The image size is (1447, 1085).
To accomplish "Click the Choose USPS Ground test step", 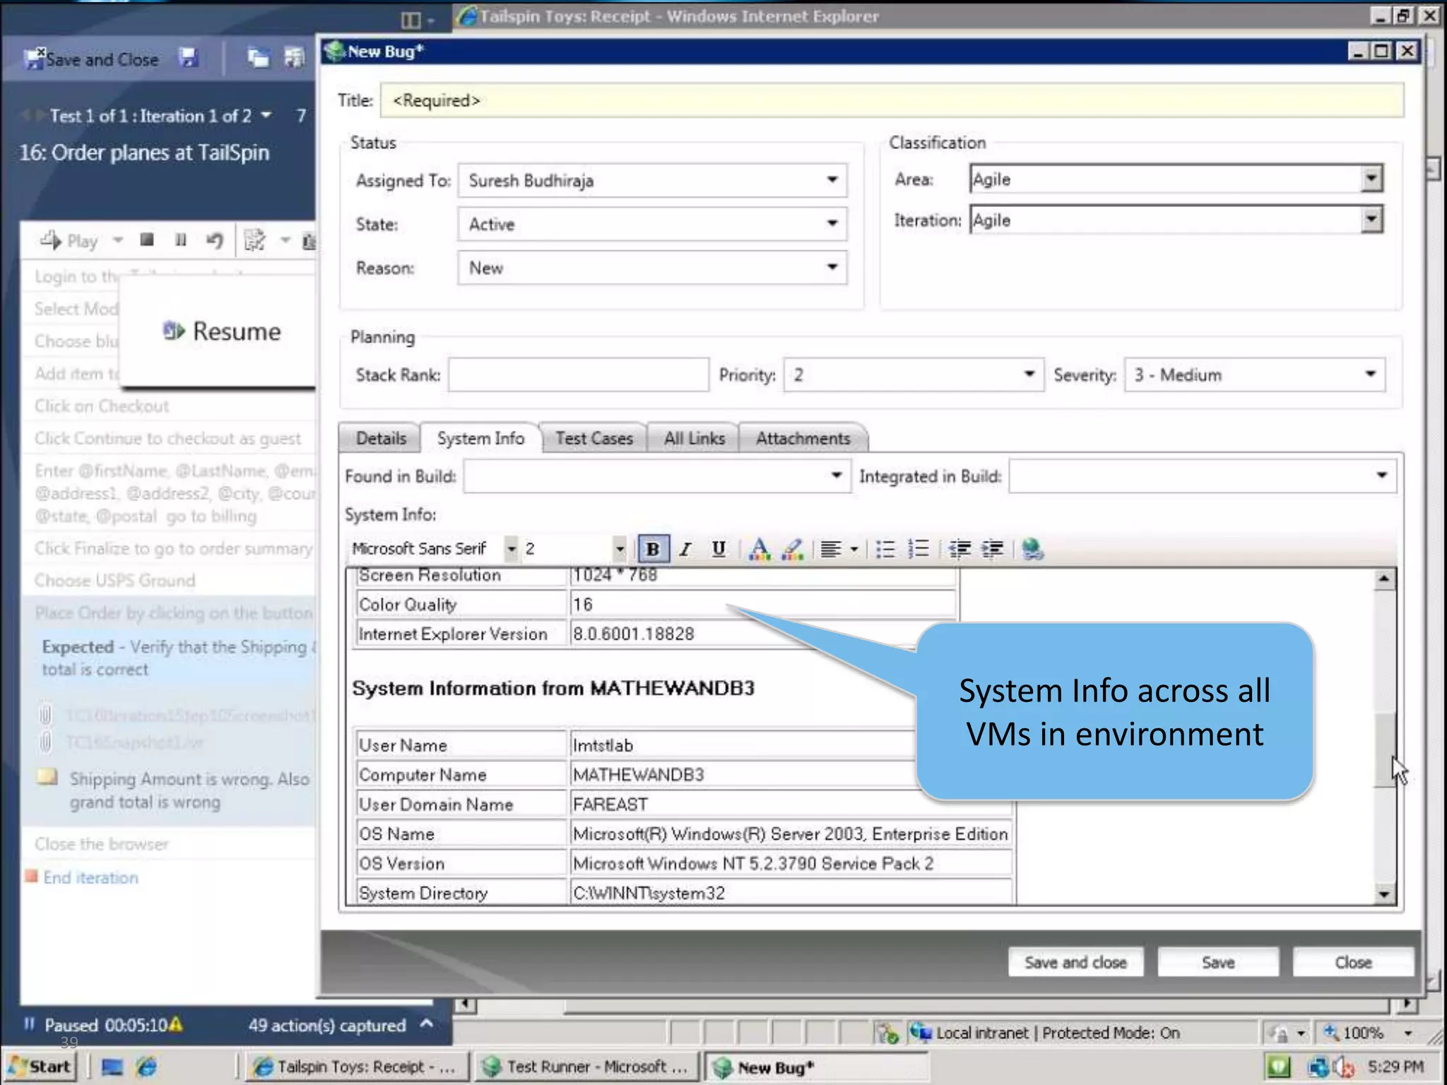I will (115, 581).
